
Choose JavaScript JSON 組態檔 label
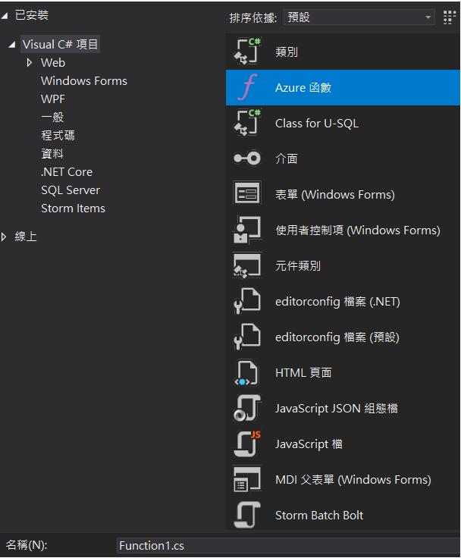click(337, 408)
